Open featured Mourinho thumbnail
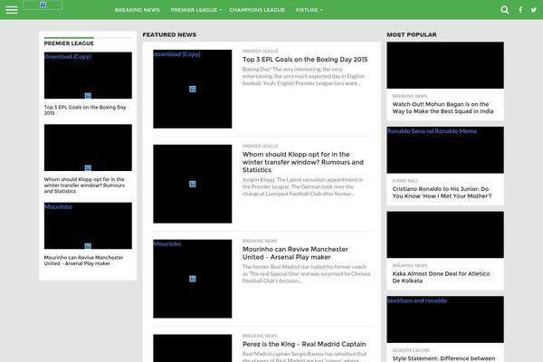 click(193, 279)
